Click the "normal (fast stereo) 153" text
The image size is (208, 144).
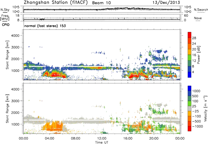point(45,26)
